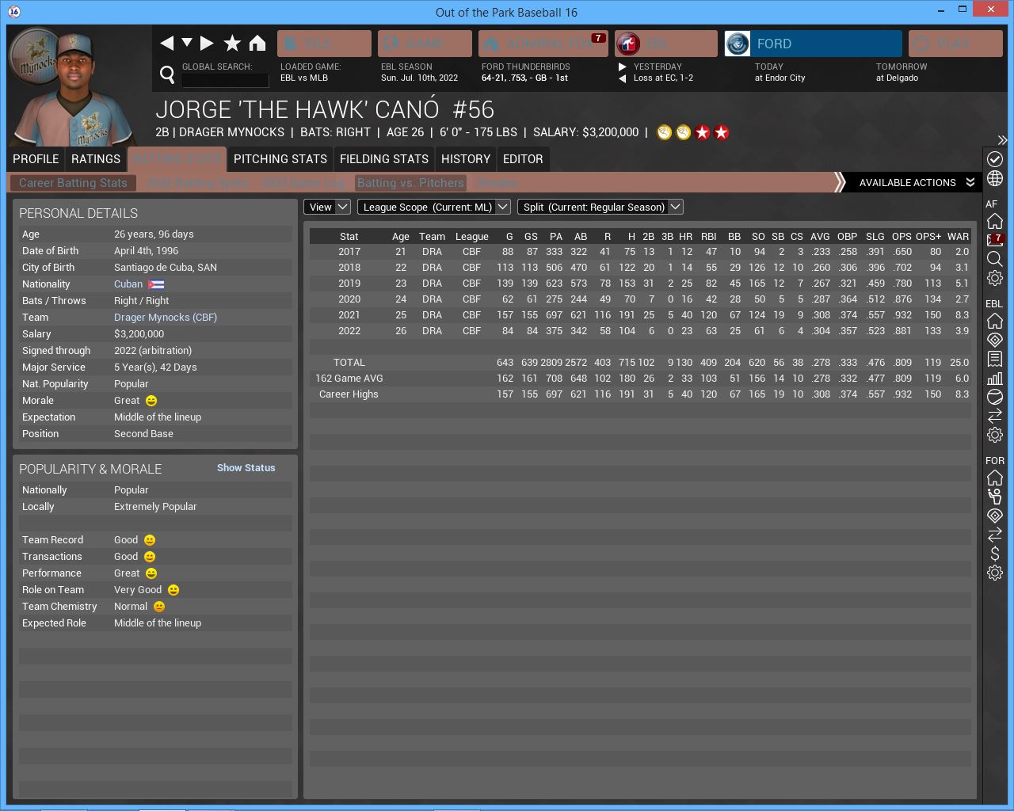Open the EBL home icon

995,321
